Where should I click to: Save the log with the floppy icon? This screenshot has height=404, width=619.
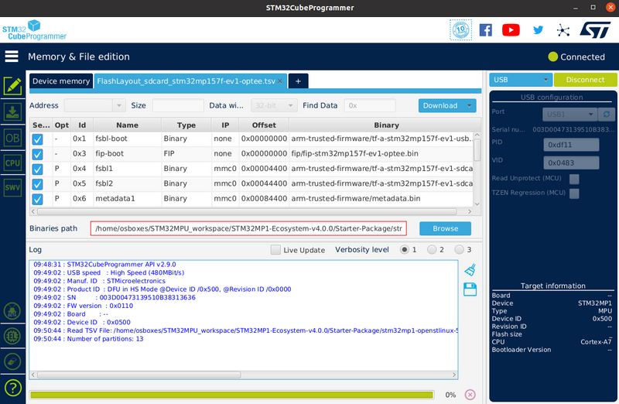click(470, 289)
